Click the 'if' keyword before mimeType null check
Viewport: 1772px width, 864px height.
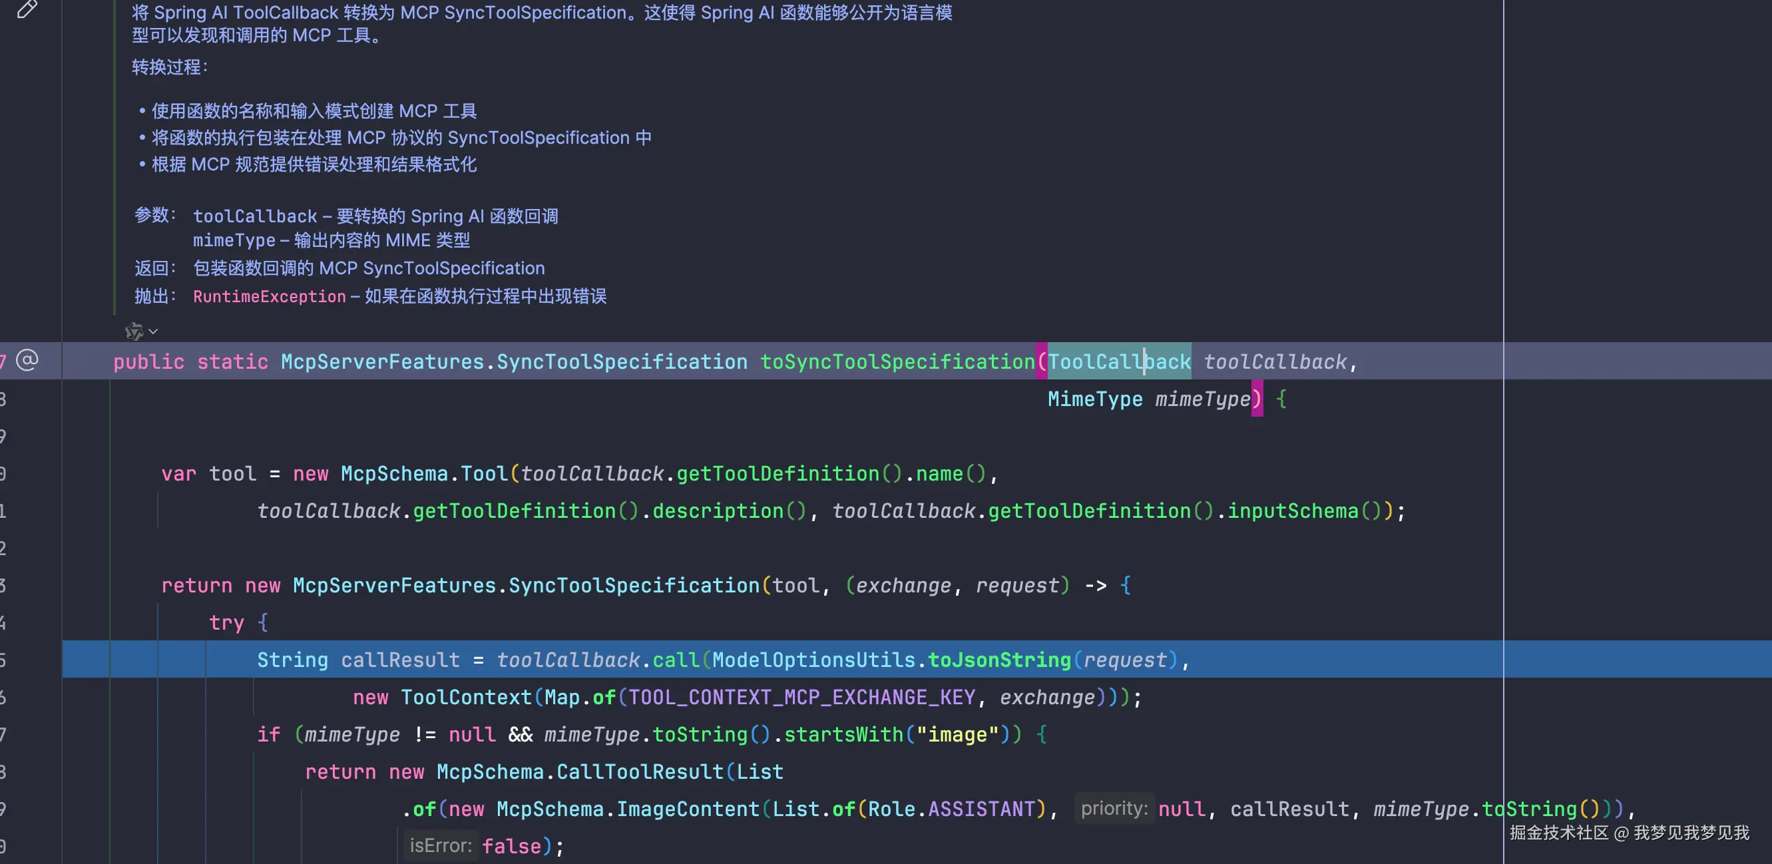point(268,735)
